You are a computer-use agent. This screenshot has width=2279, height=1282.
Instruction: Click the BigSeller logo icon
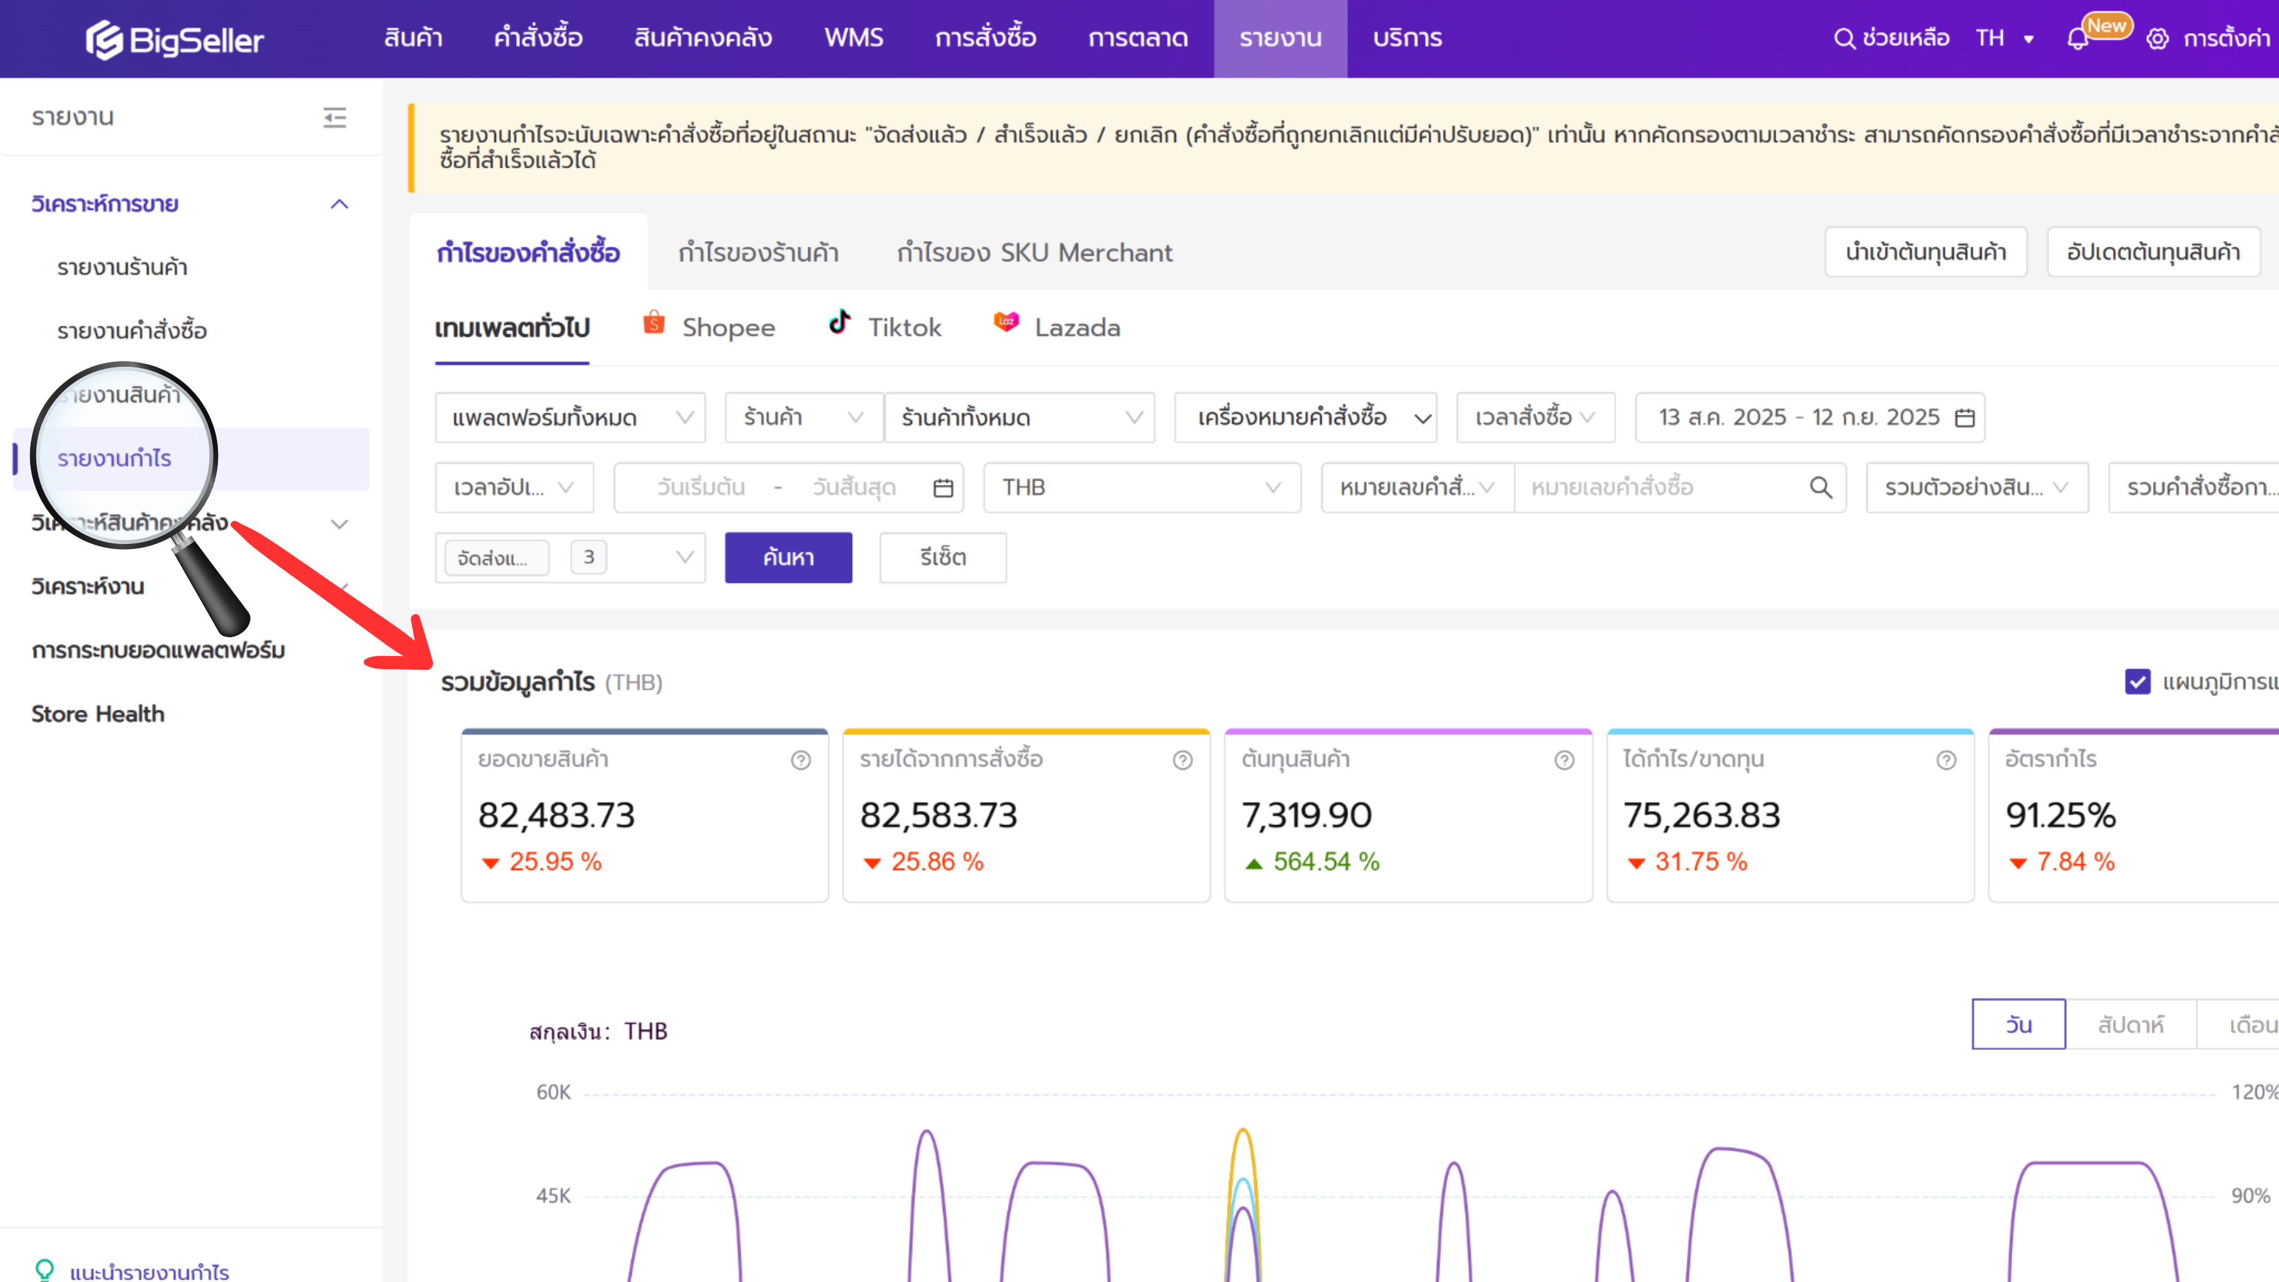pyautogui.click(x=105, y=40)
